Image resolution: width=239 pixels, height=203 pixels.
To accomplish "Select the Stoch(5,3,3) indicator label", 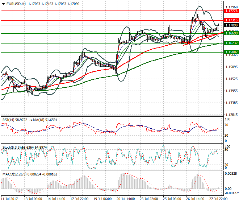I will tap(12, 148).
